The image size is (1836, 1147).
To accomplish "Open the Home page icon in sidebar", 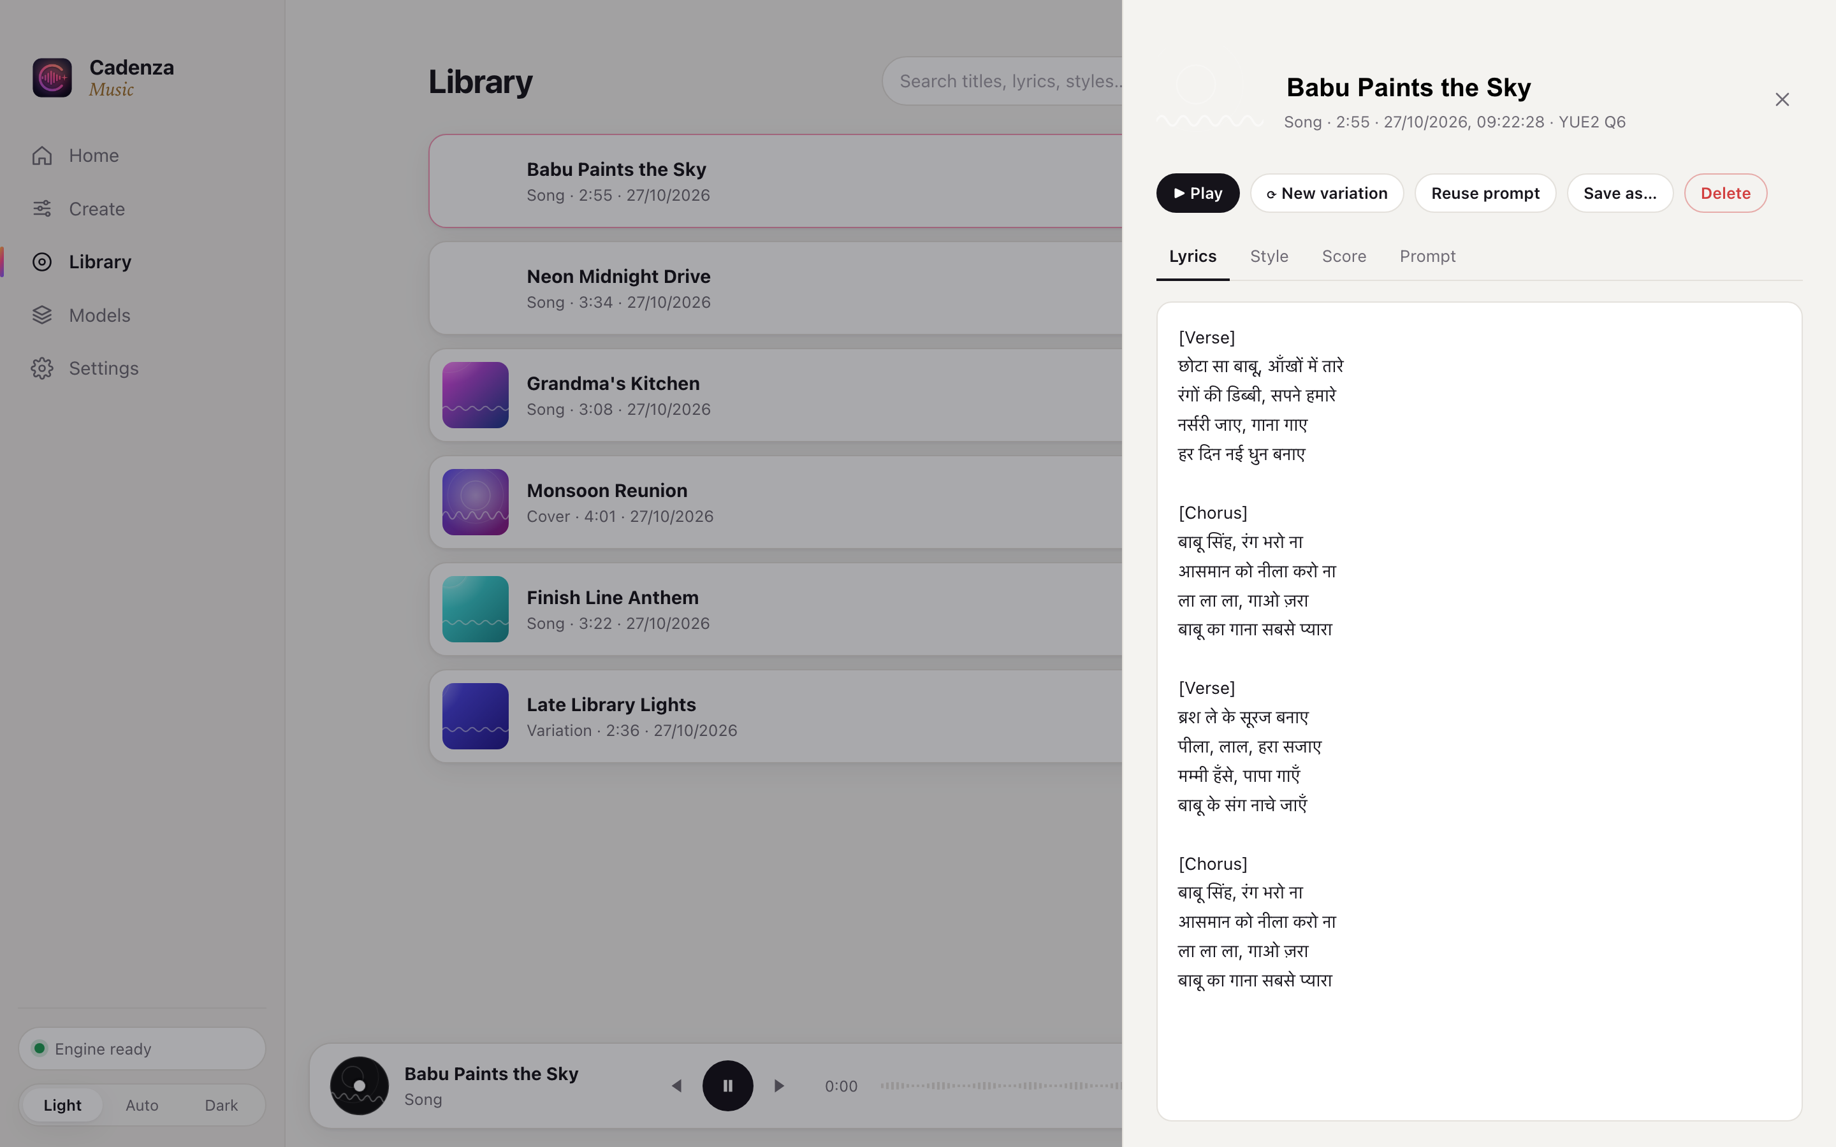I will (x=43, y=155).
